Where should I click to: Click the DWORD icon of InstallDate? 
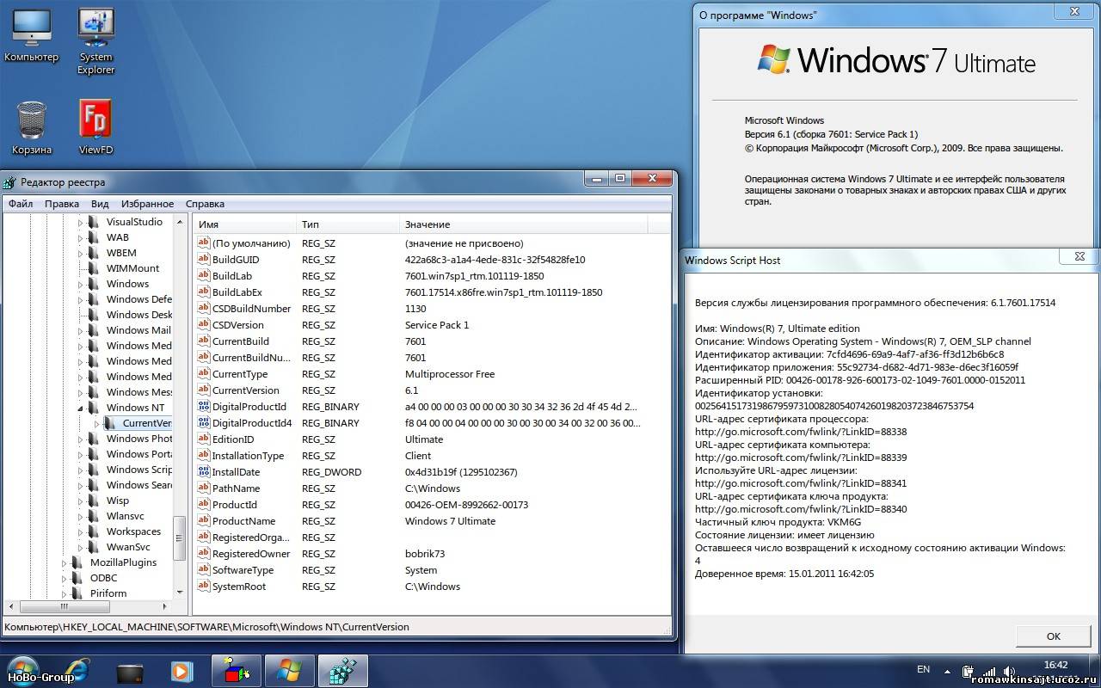204,472
